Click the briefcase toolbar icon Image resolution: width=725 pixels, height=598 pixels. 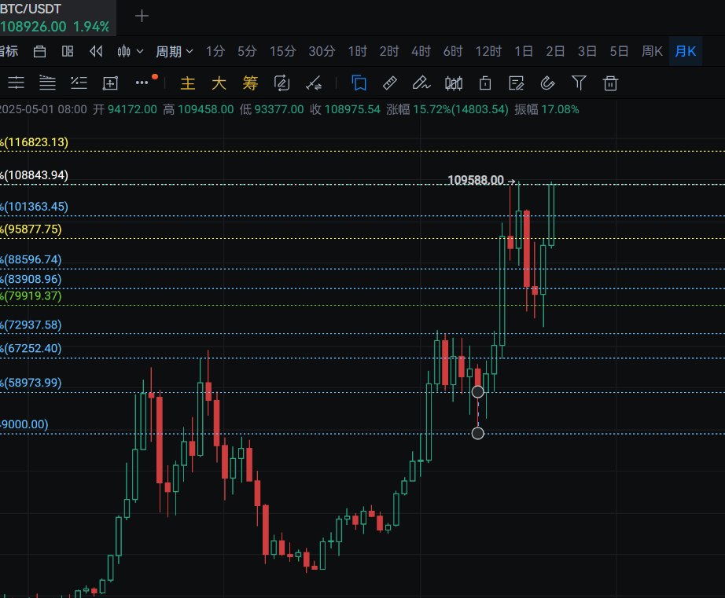pyautogui.click(x=40, y=51)
